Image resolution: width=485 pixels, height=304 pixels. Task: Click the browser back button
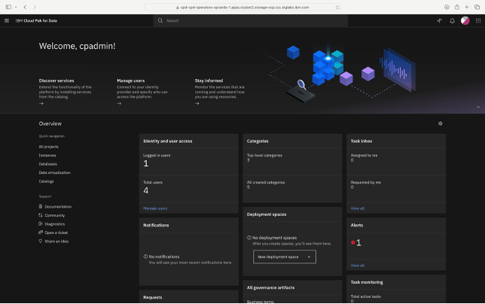tap(25, 7)
